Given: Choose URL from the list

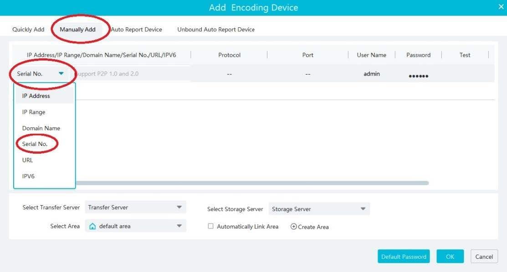Looking at the screenshot, I should tap(45, 160).
